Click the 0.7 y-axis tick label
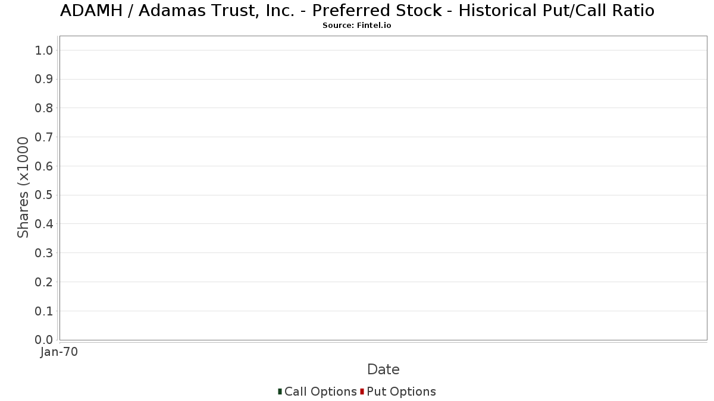714x401 pixels. click(44, 137)
